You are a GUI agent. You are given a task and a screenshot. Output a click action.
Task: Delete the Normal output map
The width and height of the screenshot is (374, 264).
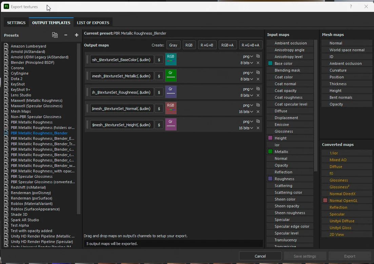point(258,112)
